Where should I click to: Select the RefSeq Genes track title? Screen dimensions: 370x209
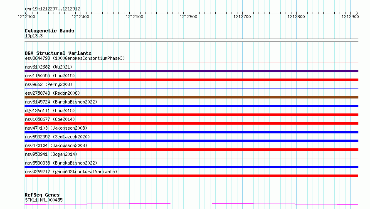click(x=42, y=195)
